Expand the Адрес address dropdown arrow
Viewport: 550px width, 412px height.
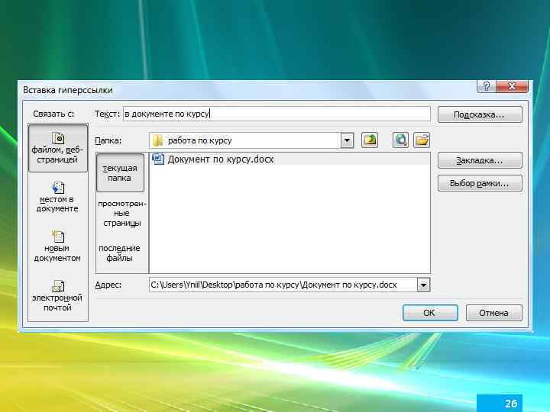pyautogui.click(x=423, y=285)
